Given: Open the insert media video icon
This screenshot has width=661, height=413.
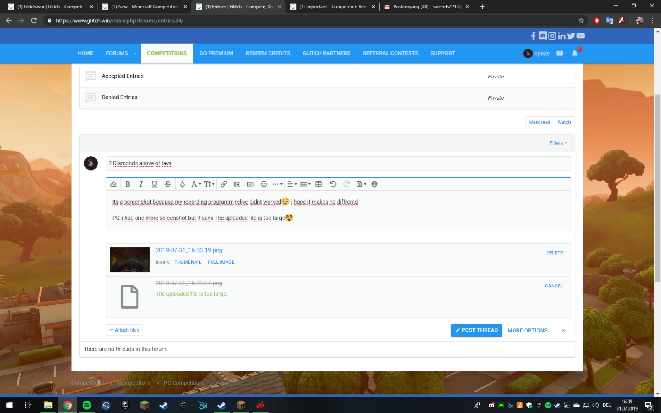Looking at the screenshot, I should (251, 184).
